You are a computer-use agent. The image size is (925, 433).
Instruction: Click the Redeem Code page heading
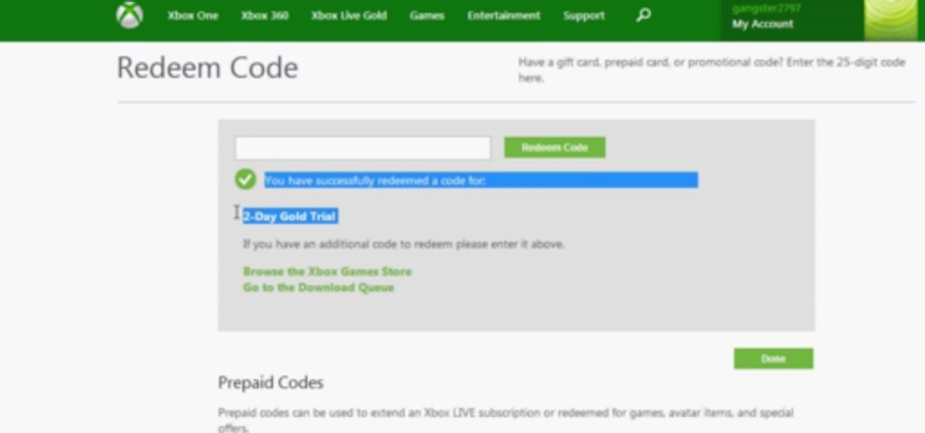pos(207,67)
